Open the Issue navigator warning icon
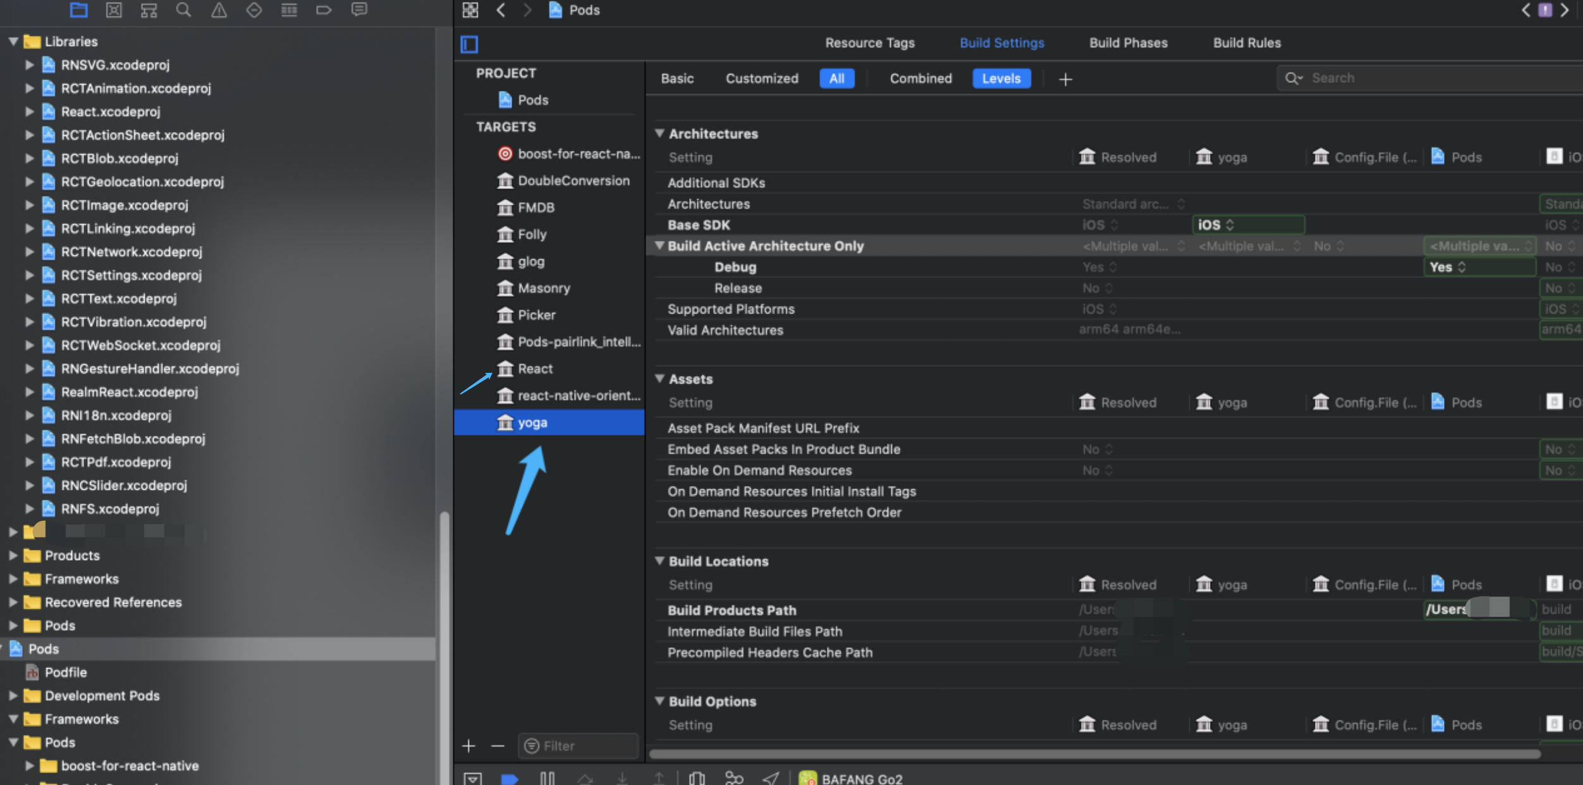Viewport: 1583px width, 785px height. click(219, 9)
